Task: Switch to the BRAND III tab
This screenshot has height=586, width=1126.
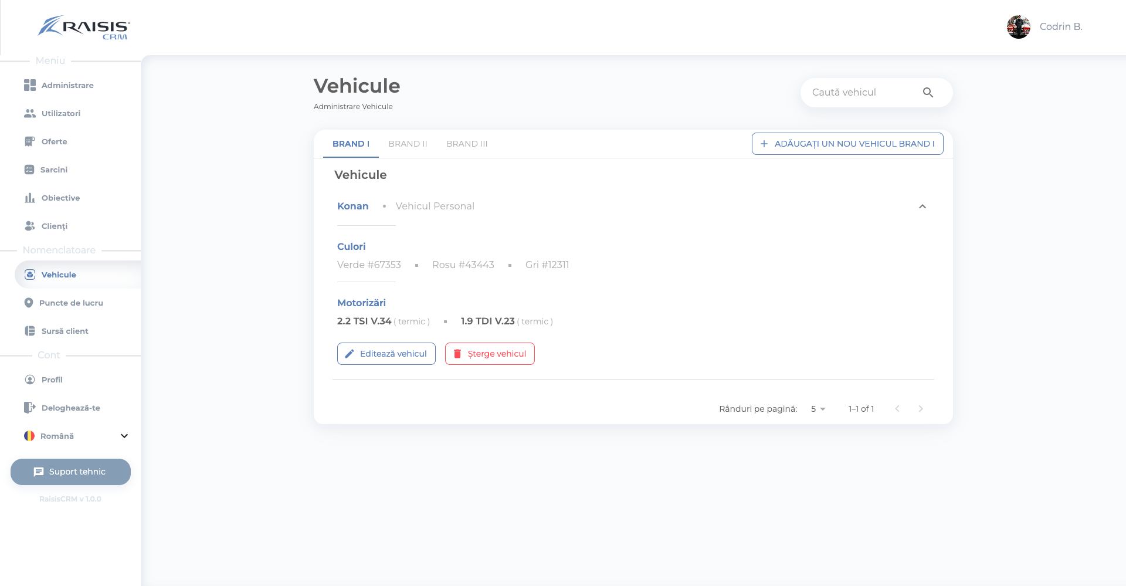Action: pyautogui.click(x=467, y=144)
